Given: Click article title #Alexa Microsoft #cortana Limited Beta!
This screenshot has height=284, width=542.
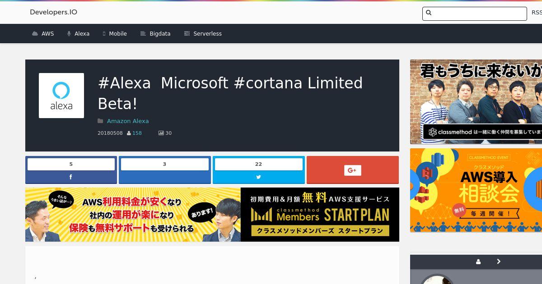Looking at the screenshot, I should click(x=230, y=93).
